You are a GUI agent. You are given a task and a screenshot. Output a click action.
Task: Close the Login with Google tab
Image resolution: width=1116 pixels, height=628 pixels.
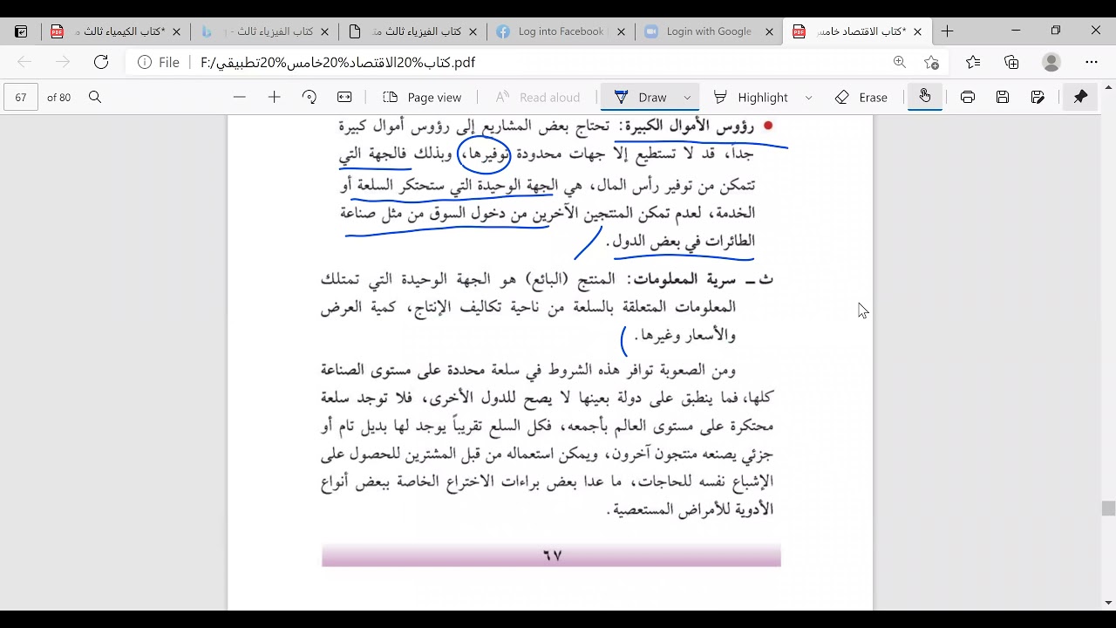tap(769, 31)
